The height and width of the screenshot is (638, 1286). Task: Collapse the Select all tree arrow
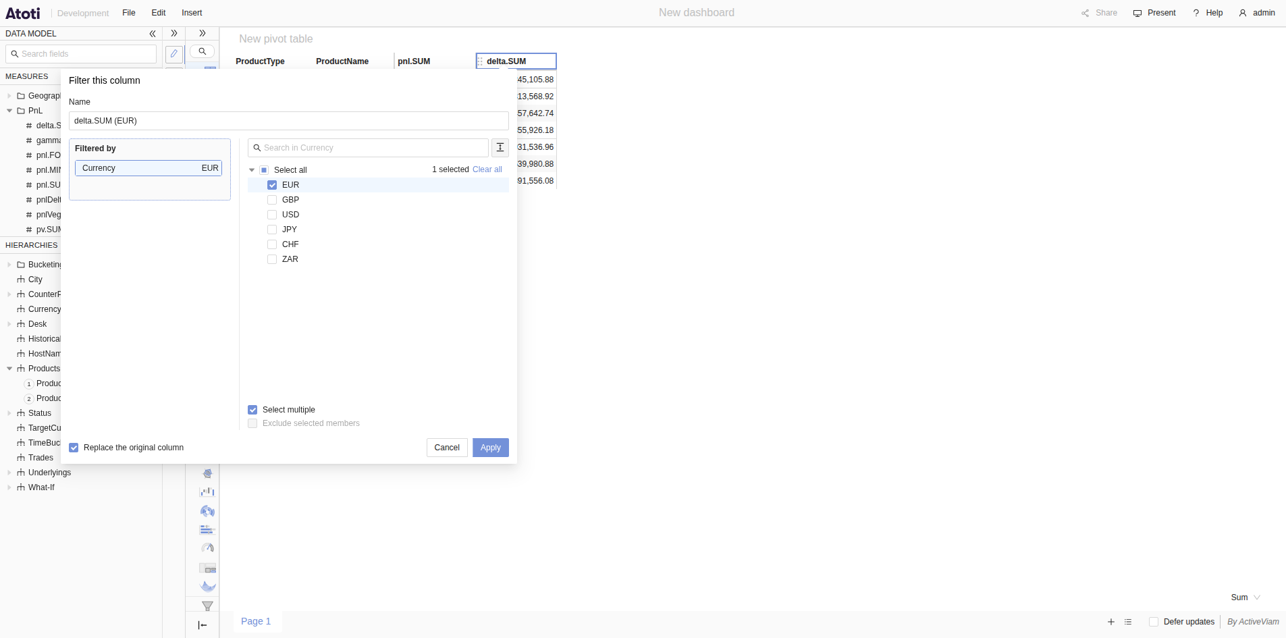tap(252, 170)
